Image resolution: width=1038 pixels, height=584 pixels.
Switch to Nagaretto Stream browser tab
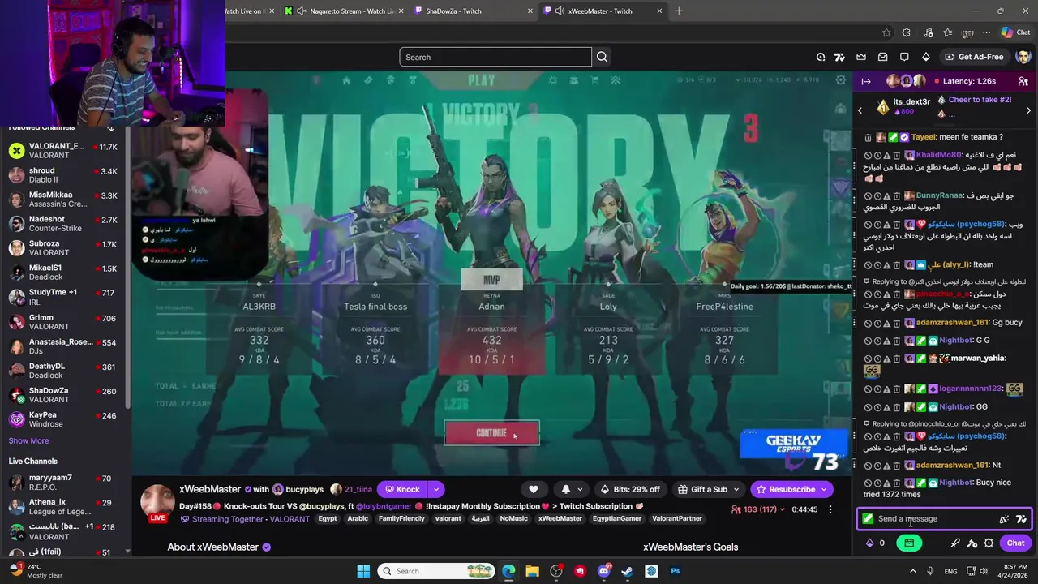tap(345, 11)
